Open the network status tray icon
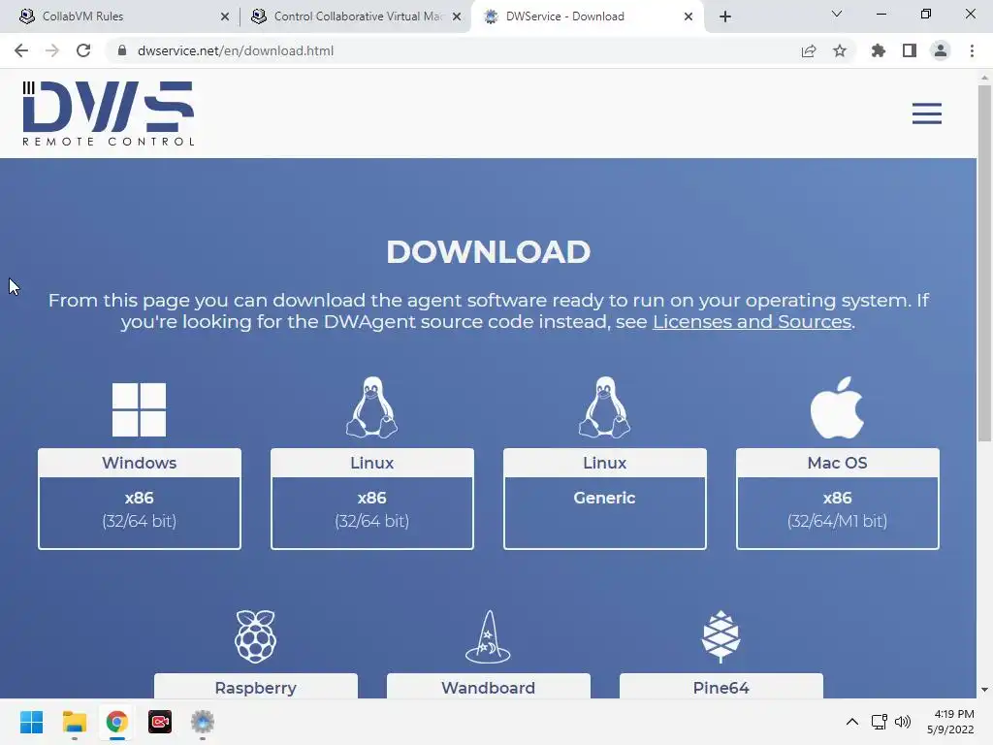 tap(879, 722)
